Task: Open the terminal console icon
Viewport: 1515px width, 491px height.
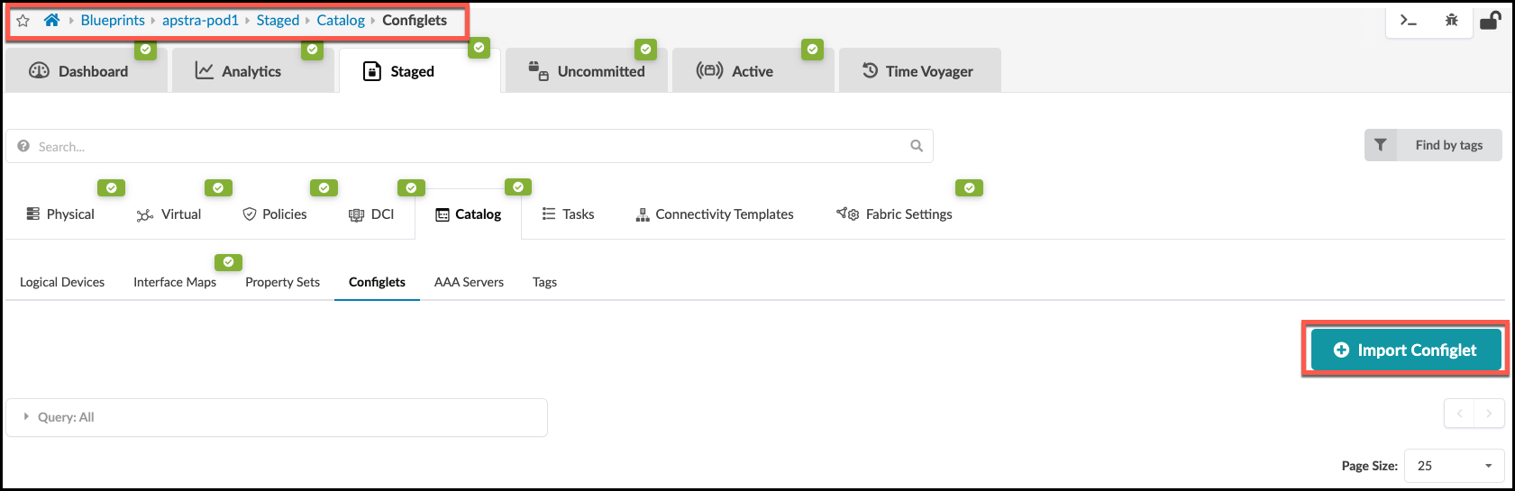Action: pyautogui.click(x=1408, y=20)
